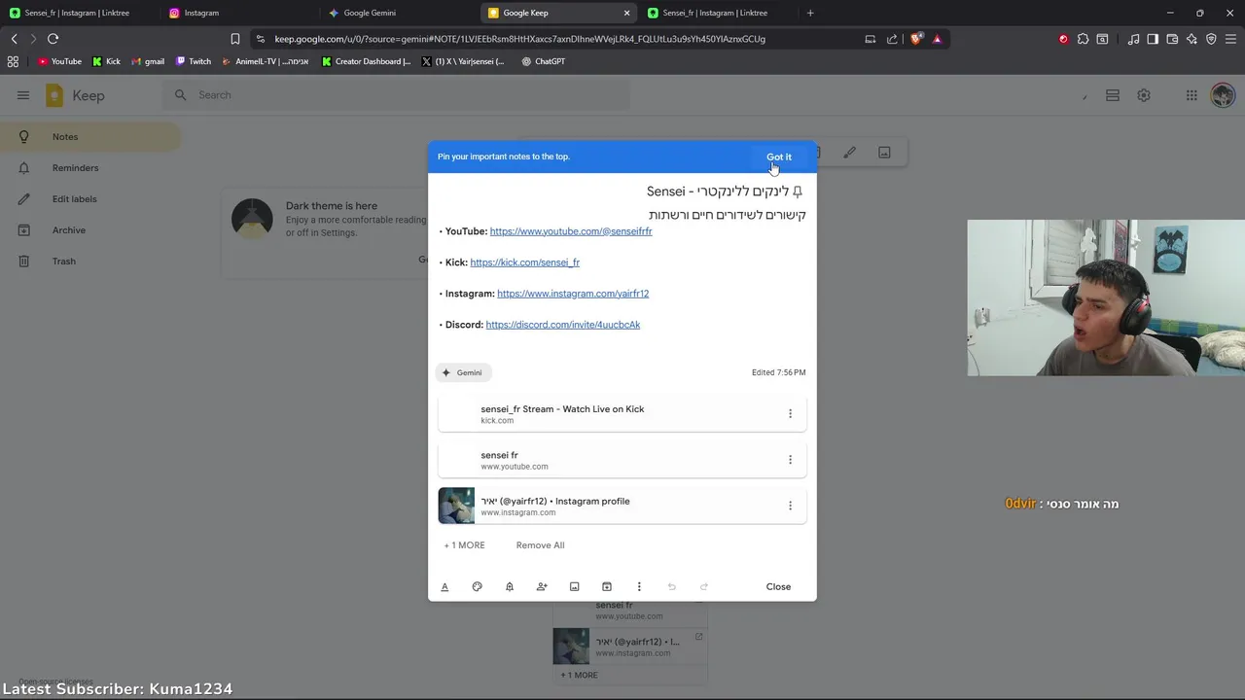The image size is (1245, 700).
Task: Switch to the Google Gemini tab
Action: click(397, 13)
